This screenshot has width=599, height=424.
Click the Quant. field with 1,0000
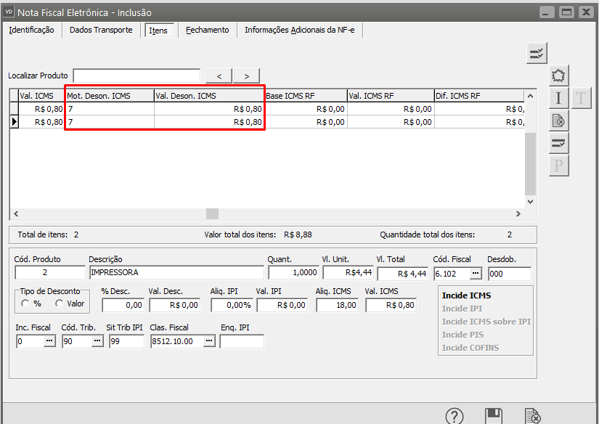tap(293, 272)
